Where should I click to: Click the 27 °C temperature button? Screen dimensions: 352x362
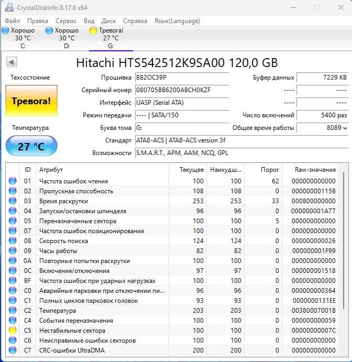31,146
